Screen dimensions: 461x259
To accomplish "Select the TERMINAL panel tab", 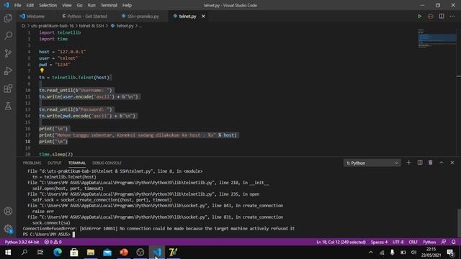I will click(x=77, y=163).
